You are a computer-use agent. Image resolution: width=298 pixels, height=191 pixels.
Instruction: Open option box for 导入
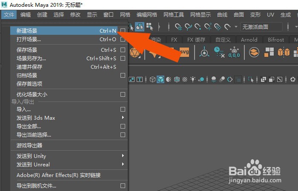click(x=123, y=110)
